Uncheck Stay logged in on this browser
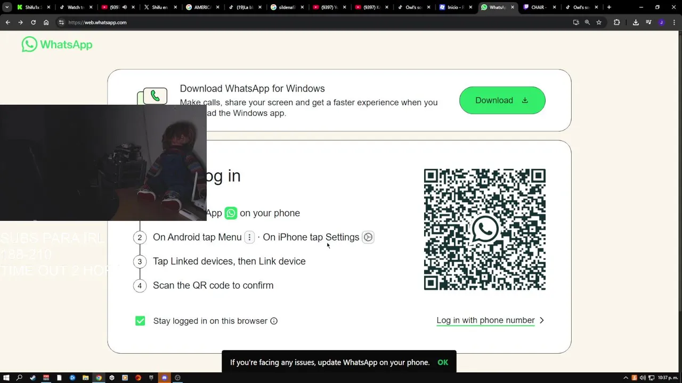This screenshot has width=682, height=383. [x=140, y=321]
